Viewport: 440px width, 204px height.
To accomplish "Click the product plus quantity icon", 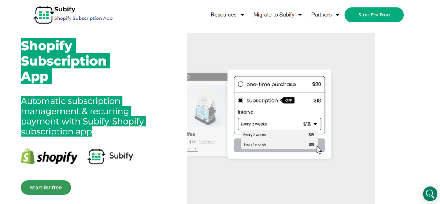I will pyautogui.click(x=196, y=149).
